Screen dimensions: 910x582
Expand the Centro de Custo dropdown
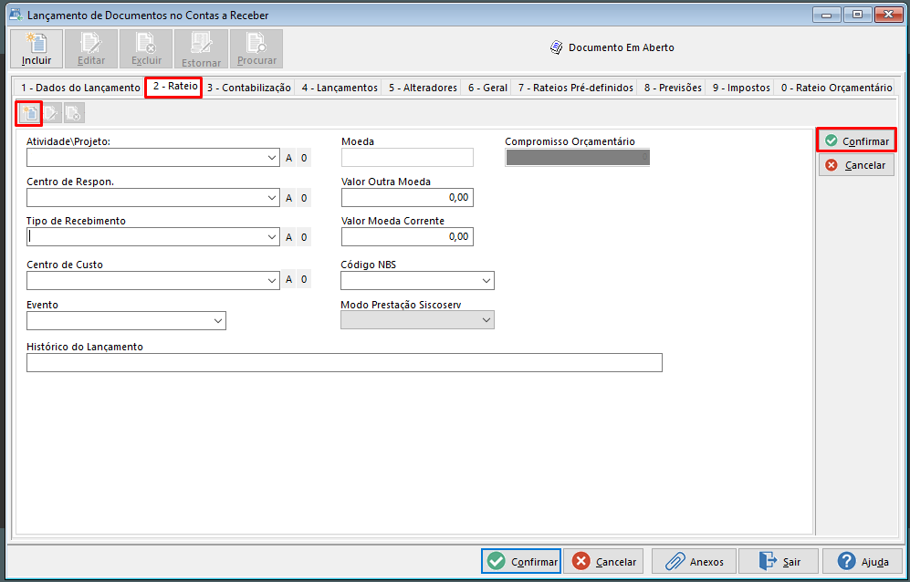tap(272, 280)
